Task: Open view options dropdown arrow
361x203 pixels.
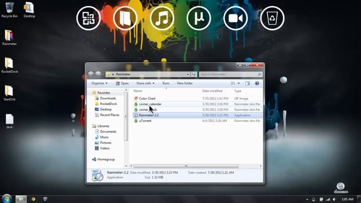Action: [x=239, y=83]
